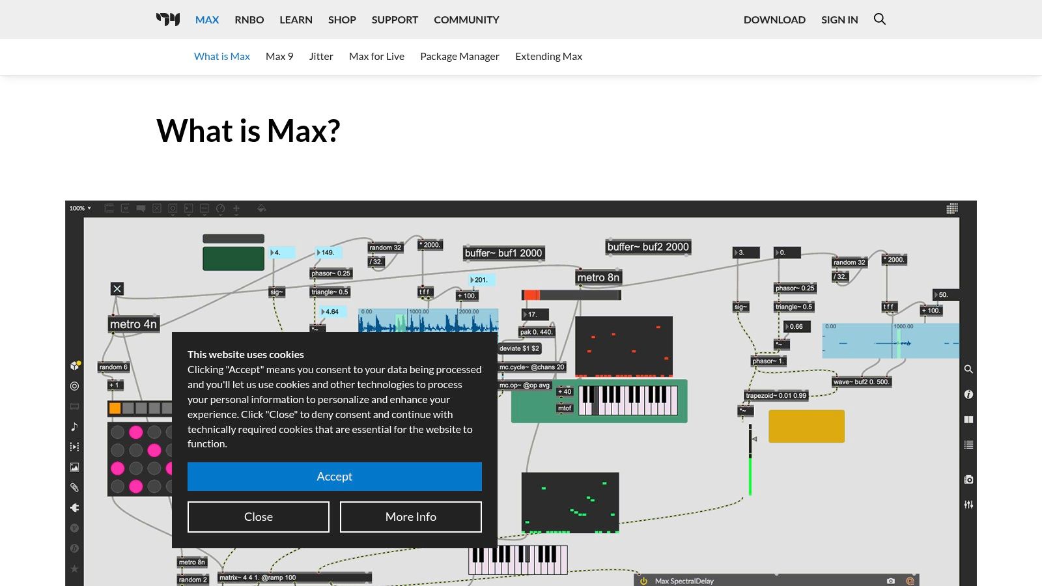Select the Package Manager tab

pos(460,57)
